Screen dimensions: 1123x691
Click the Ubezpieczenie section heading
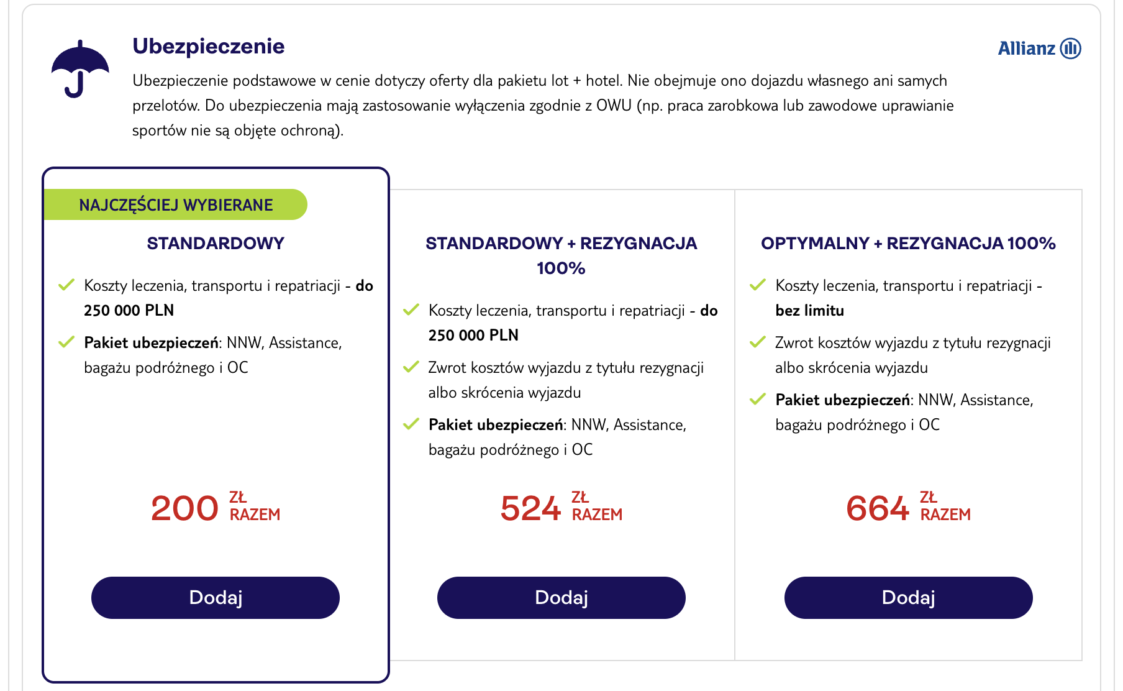point(209,46)
